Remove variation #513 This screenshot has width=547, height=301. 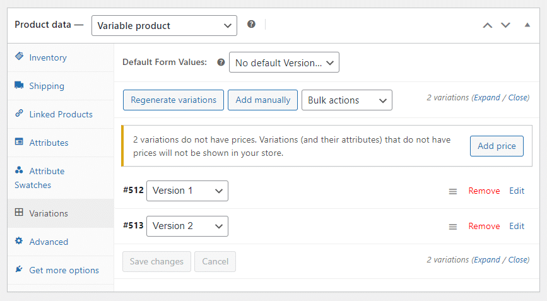pyautogui.click(x=484, y=226)
